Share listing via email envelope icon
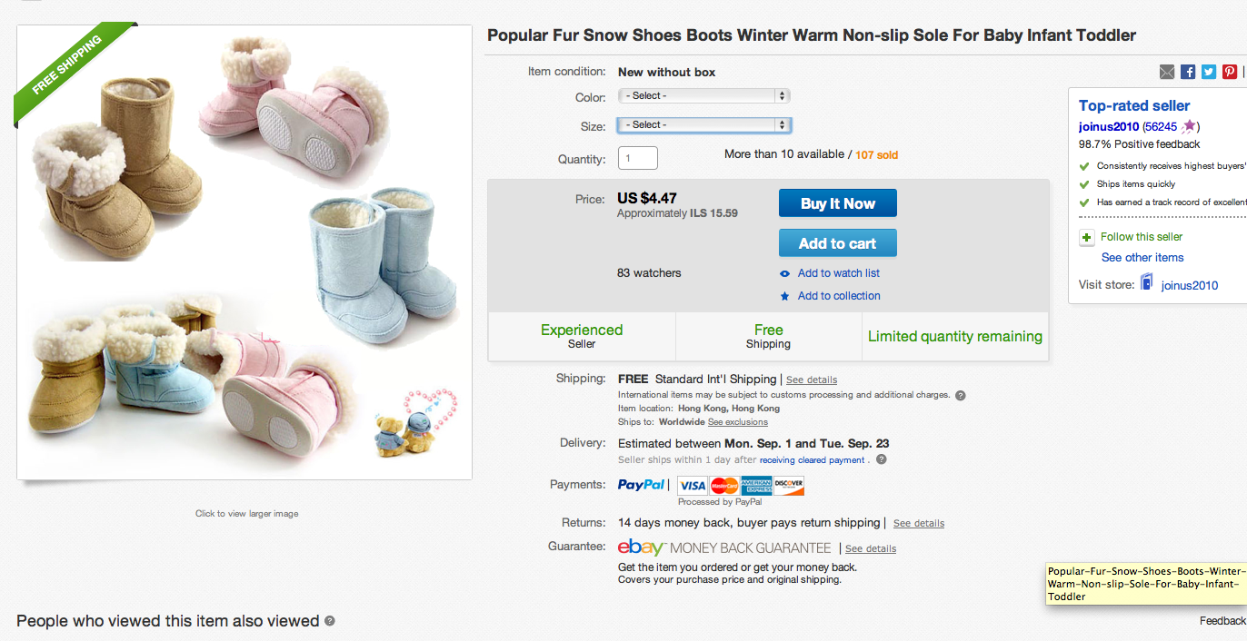This screenshot has height=641, width=1247. [x=1167, y=72]
